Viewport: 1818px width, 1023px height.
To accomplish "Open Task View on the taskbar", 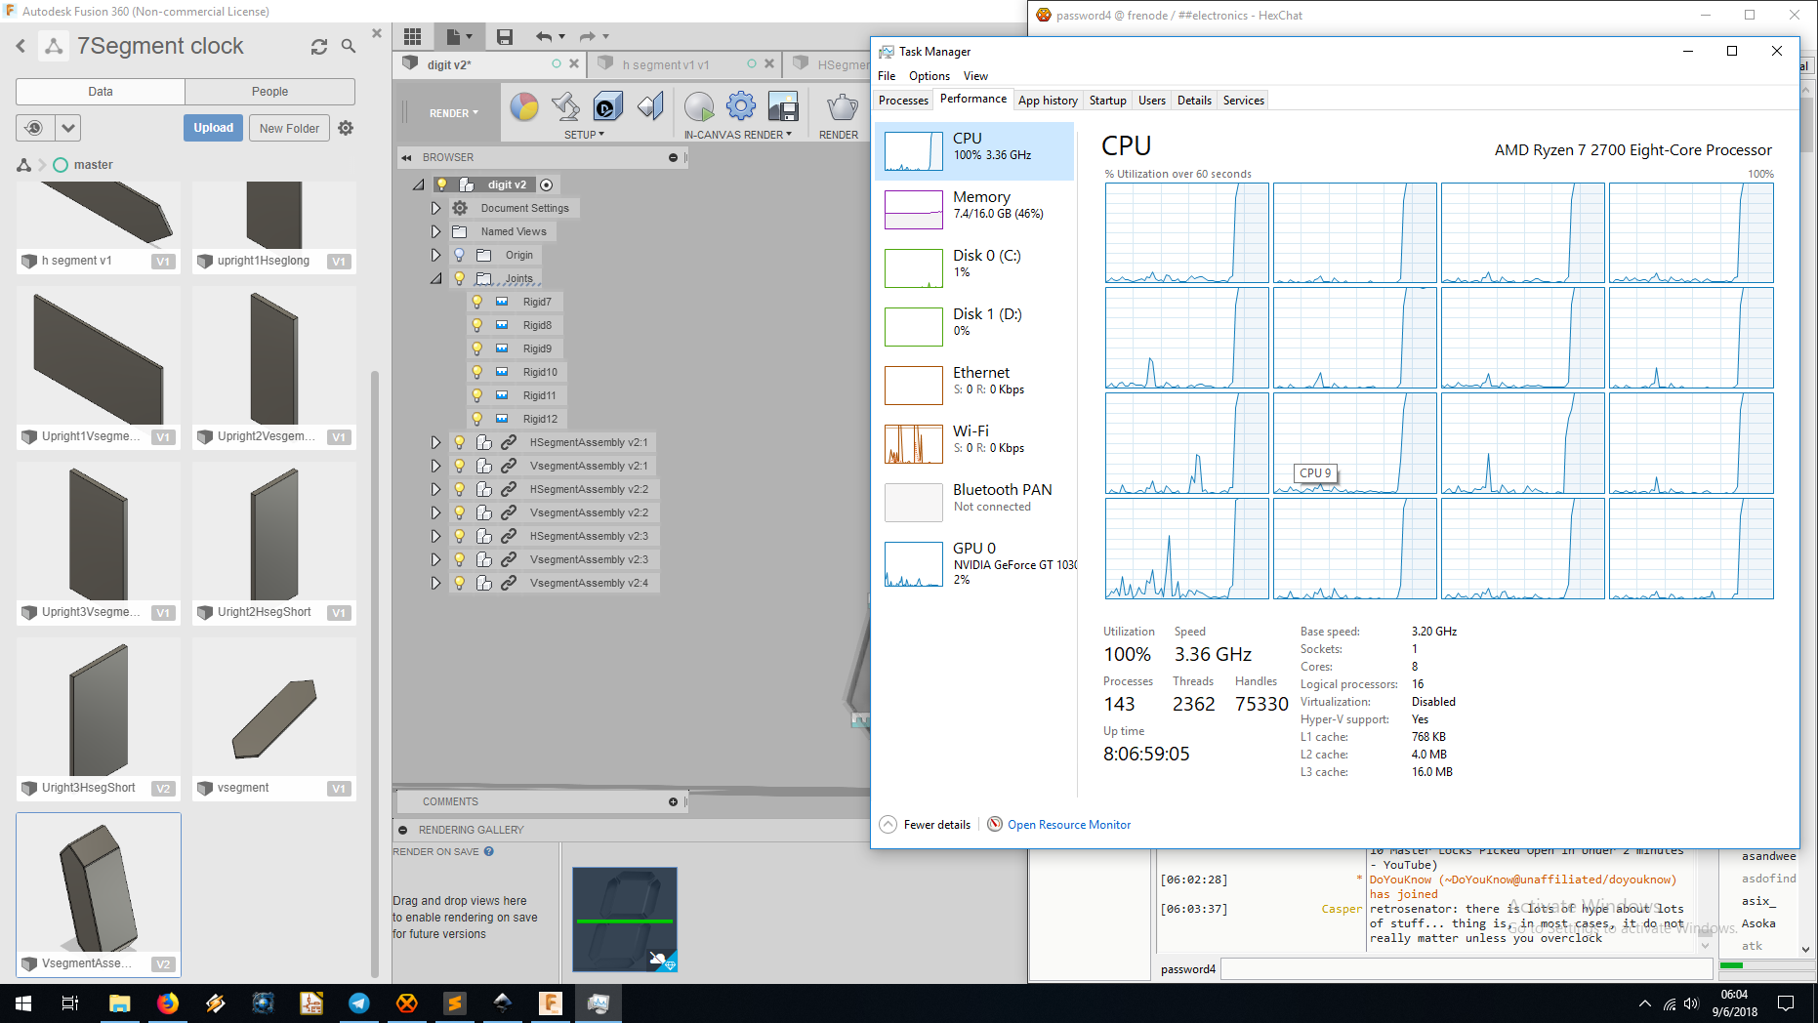I will coord(70,1003).
